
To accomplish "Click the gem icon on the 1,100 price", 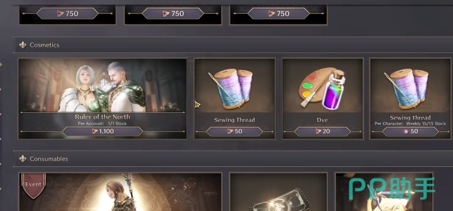I will point(94,131).
